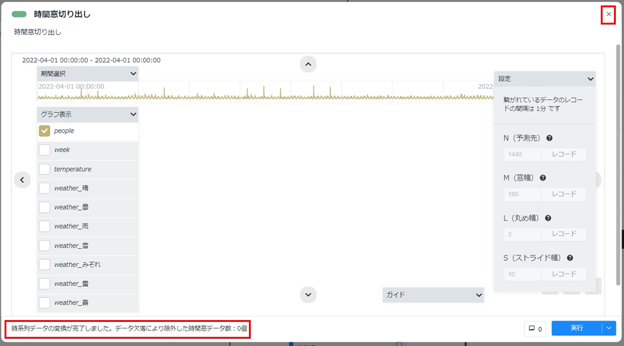The image size is (624, 346).
Task: Collapse the 期間選択 dropdown header
Action: click(x=88, y=74)
